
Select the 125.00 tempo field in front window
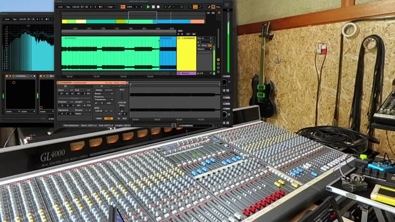(x=76, y=7)
